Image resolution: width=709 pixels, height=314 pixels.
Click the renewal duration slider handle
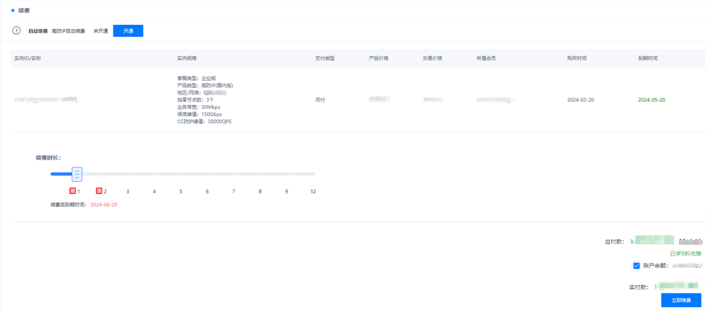[x=77, y=174]
